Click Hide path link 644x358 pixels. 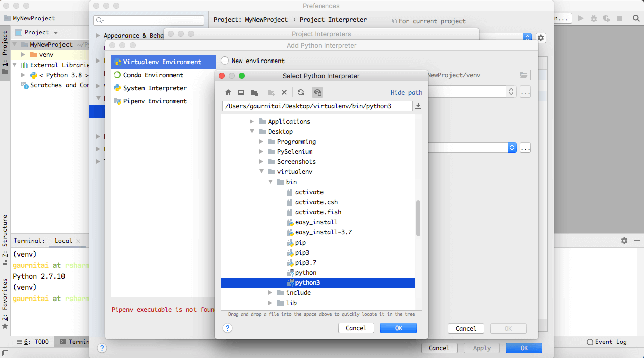406,92
